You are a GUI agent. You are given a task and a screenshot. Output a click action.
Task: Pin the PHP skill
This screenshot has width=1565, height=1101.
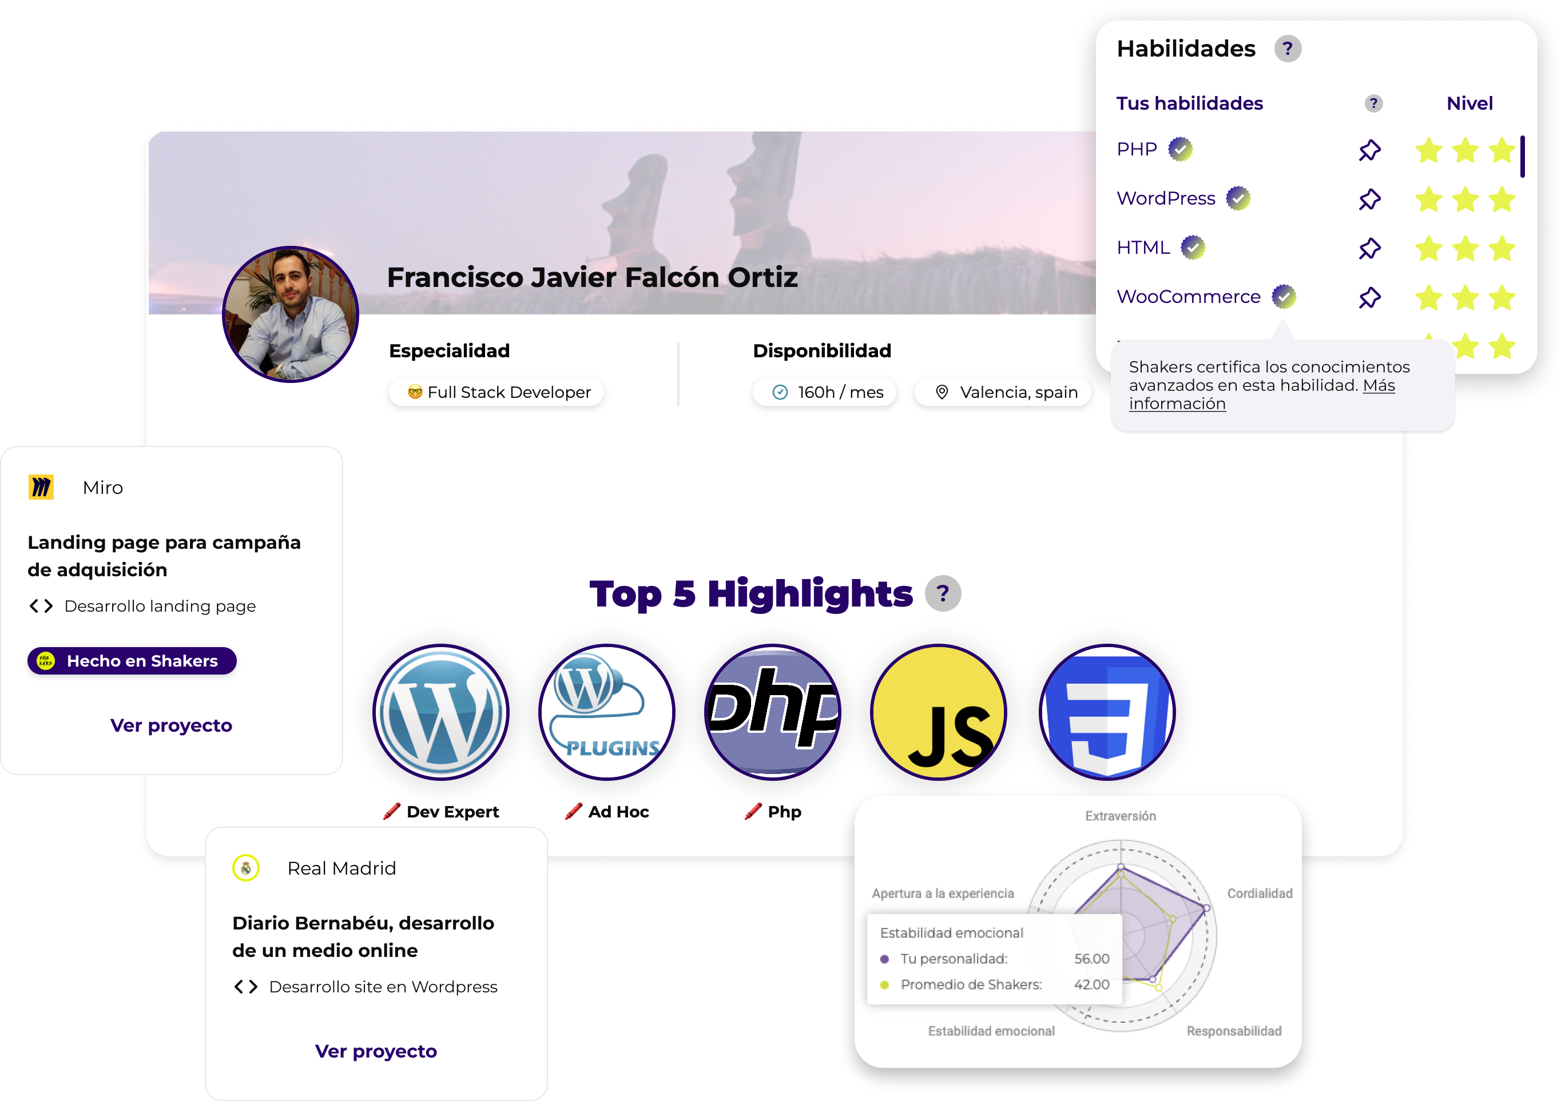pos(1369,150)
